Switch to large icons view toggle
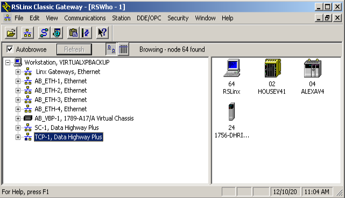 pyautogui.click(x=111, y=49)
